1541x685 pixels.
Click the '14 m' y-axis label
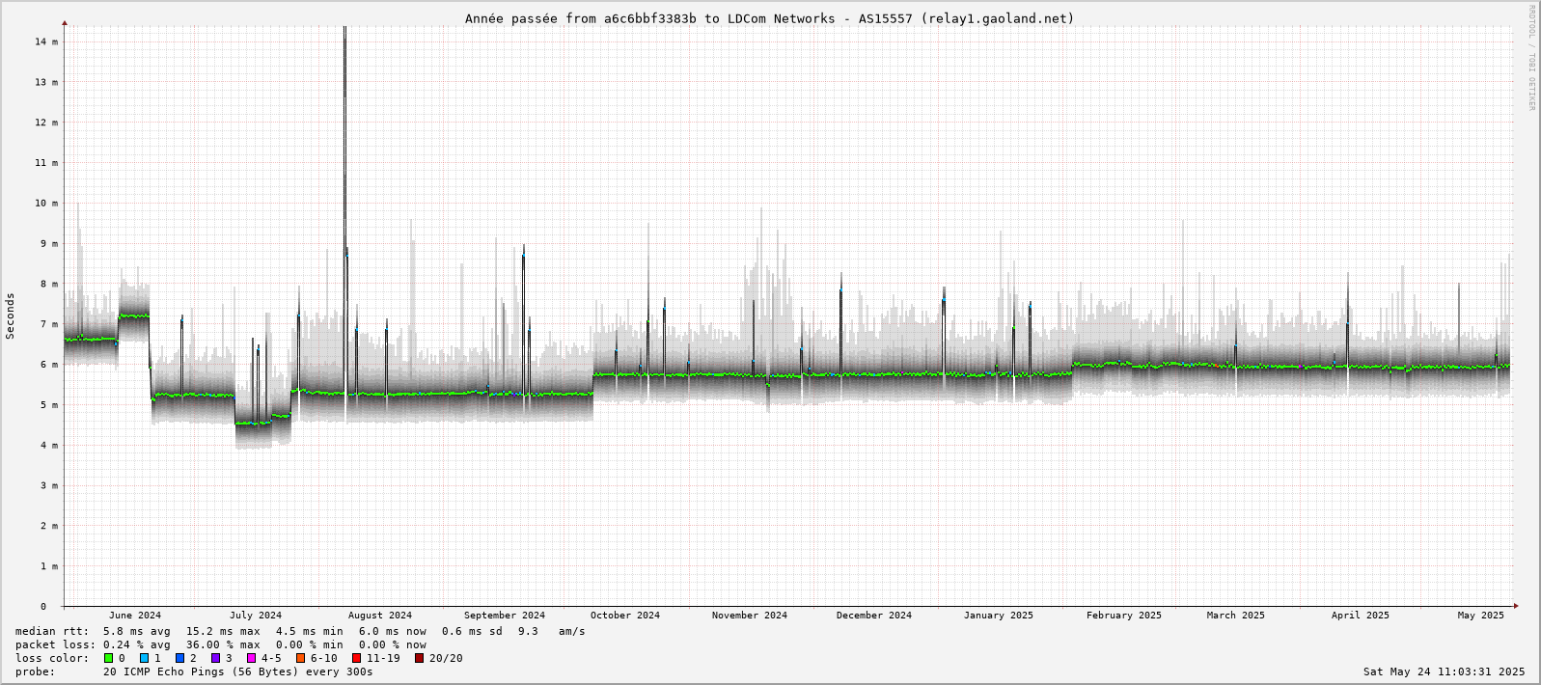point(47,41)
